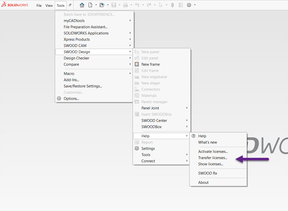Click the question mark Help icon

[x=193, y=136]
